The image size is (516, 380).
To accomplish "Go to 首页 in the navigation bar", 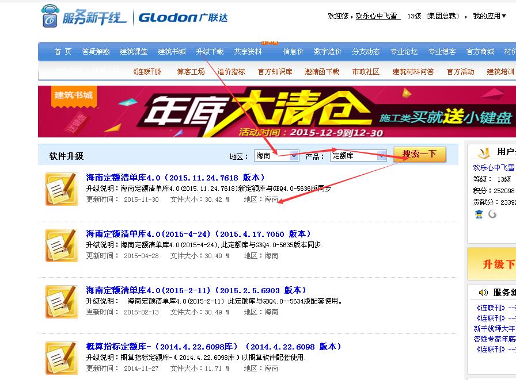I will click(63, 52).
